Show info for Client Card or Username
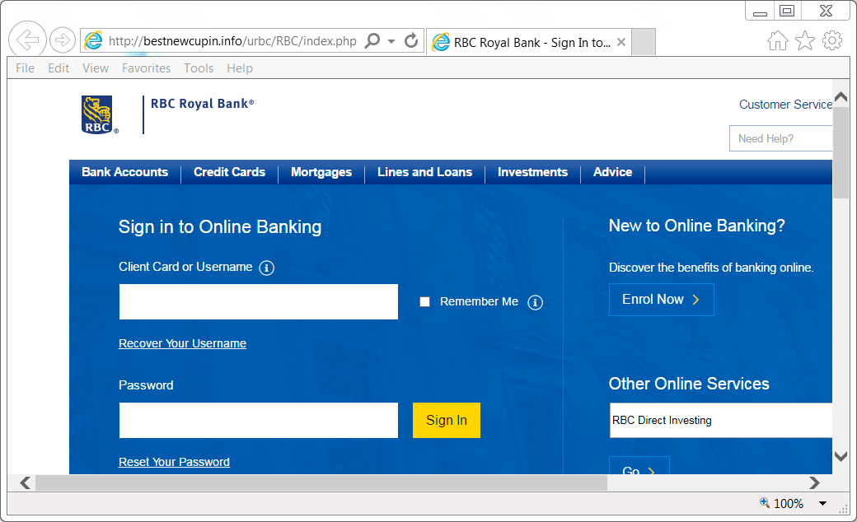The height and width of the screenshot is (522, 857). click(267, 268)
